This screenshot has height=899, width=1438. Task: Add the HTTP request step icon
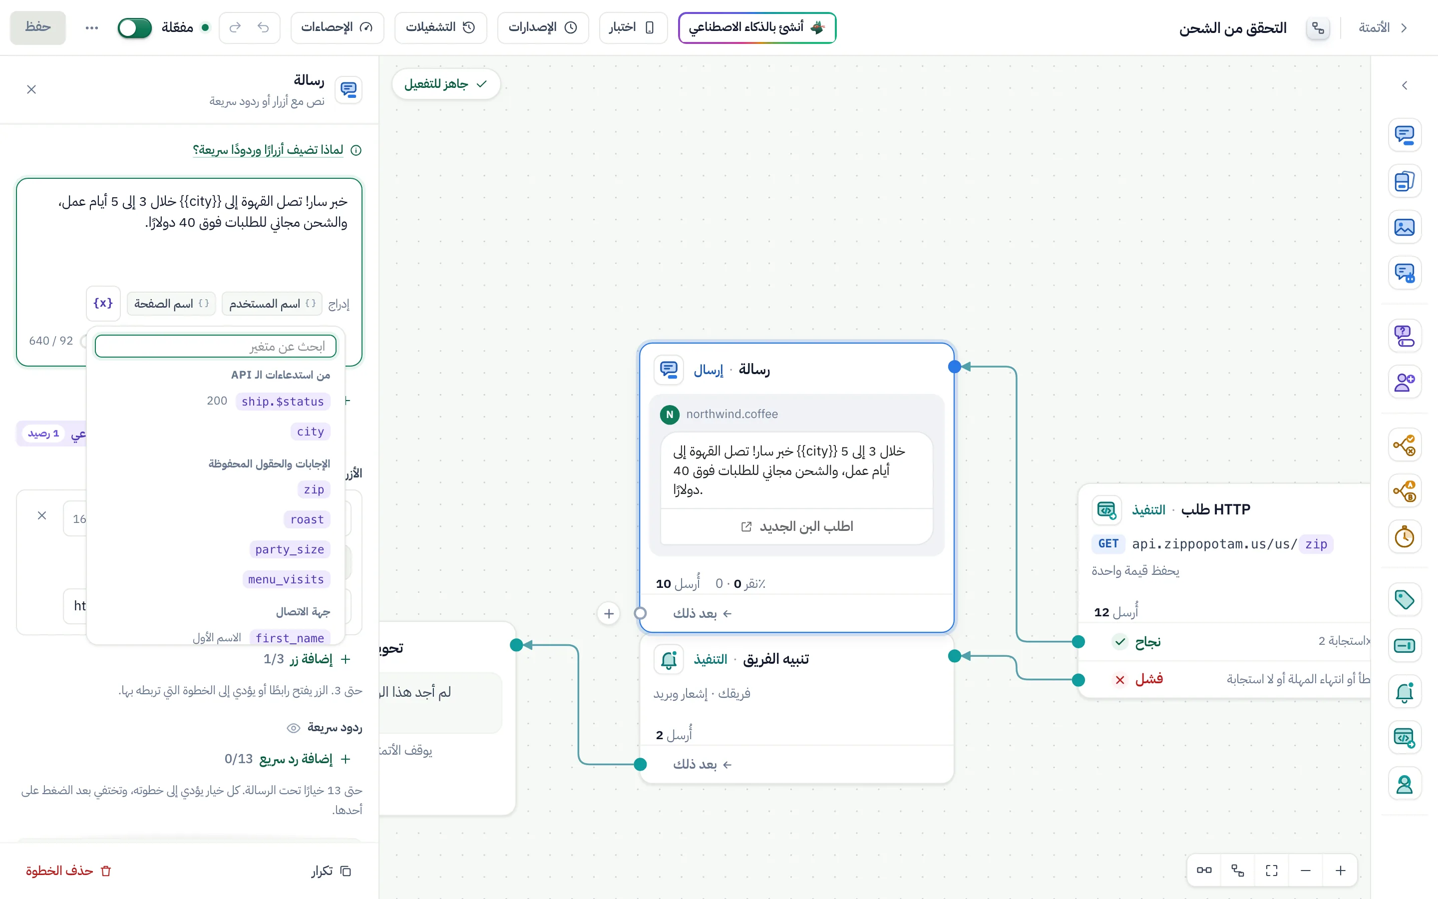[1405, 738]
